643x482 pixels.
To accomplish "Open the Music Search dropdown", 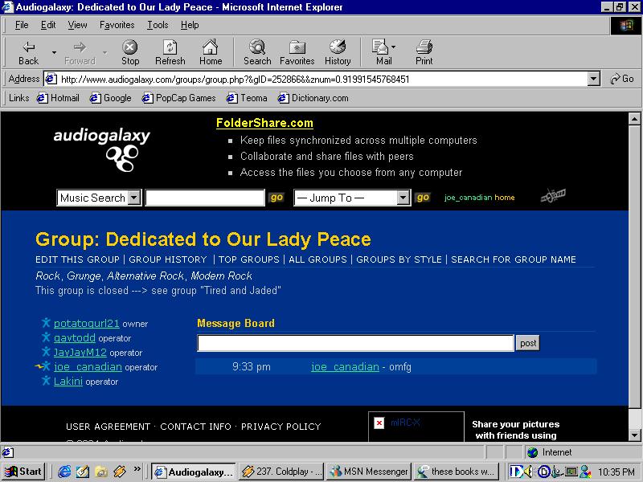I will 133,198.
